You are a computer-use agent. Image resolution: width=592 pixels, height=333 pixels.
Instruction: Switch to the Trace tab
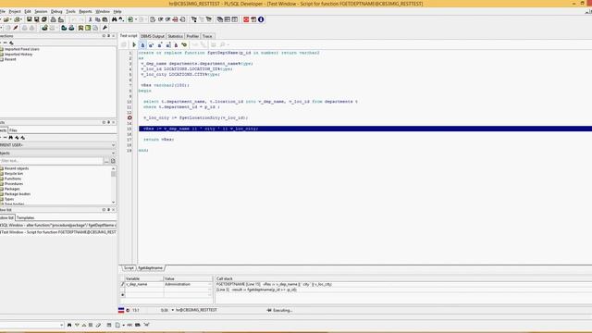pos(207,36)
